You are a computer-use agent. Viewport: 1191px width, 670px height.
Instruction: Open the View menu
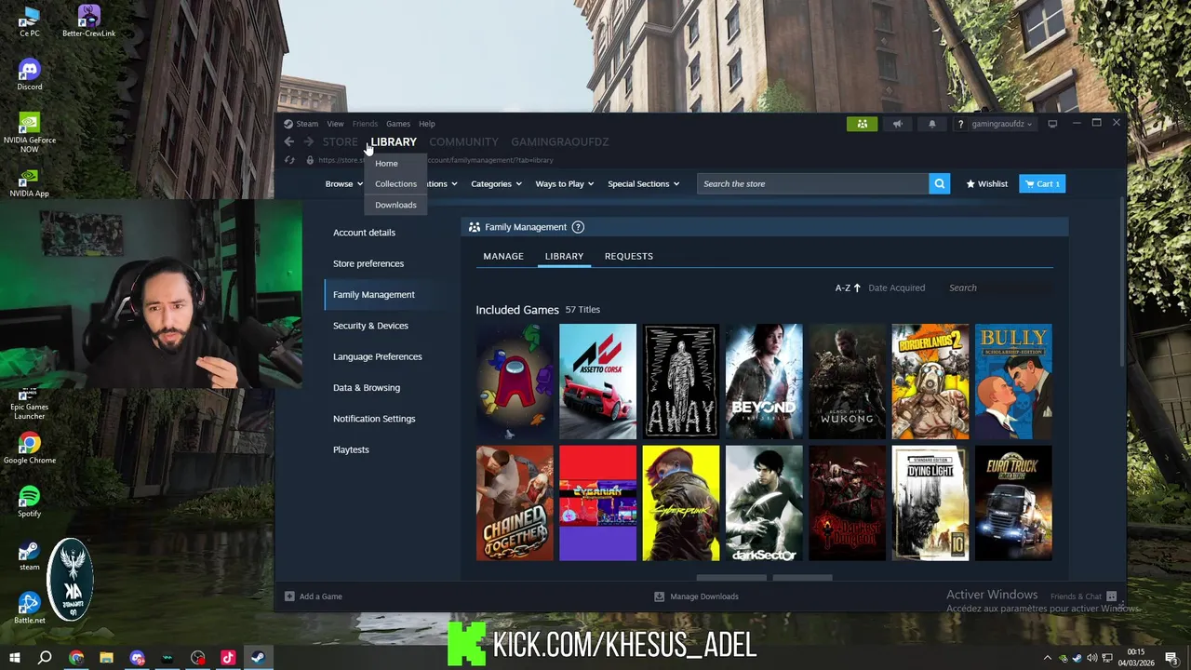335,124
